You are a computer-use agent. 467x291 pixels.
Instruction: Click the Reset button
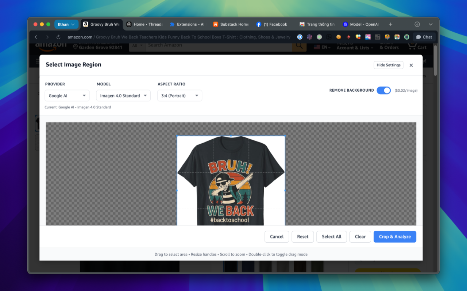(302, 237)
